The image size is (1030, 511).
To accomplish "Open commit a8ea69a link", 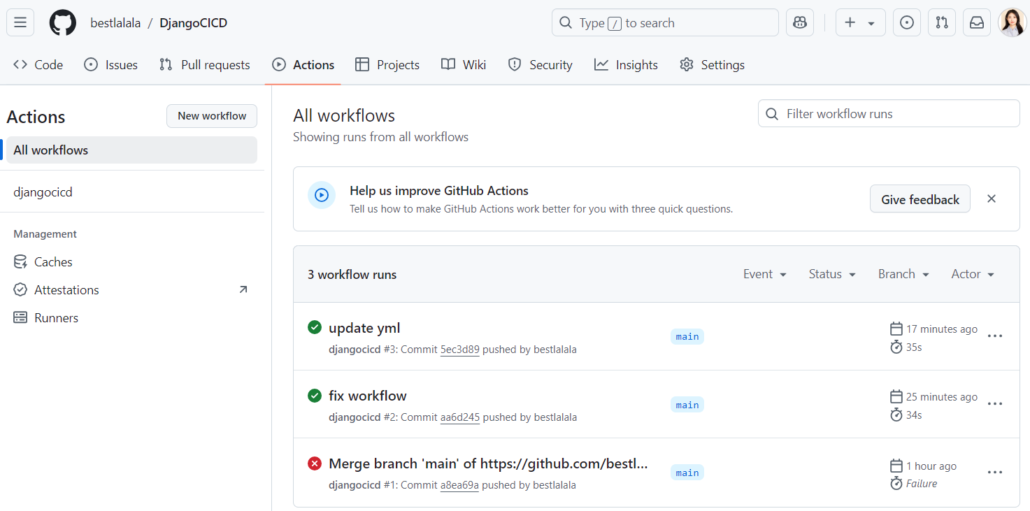I will click(459, 485).
